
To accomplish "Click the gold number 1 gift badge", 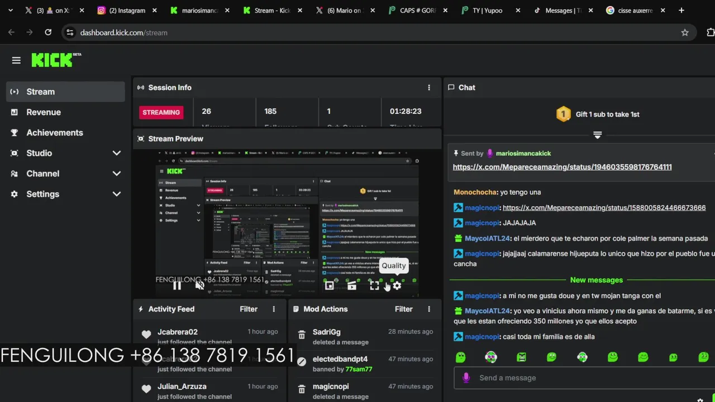I will point(563,114).
